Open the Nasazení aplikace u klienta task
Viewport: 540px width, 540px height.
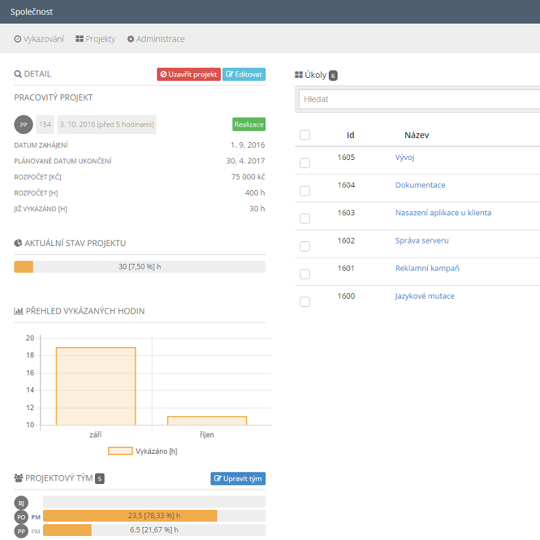pos(443,213)
